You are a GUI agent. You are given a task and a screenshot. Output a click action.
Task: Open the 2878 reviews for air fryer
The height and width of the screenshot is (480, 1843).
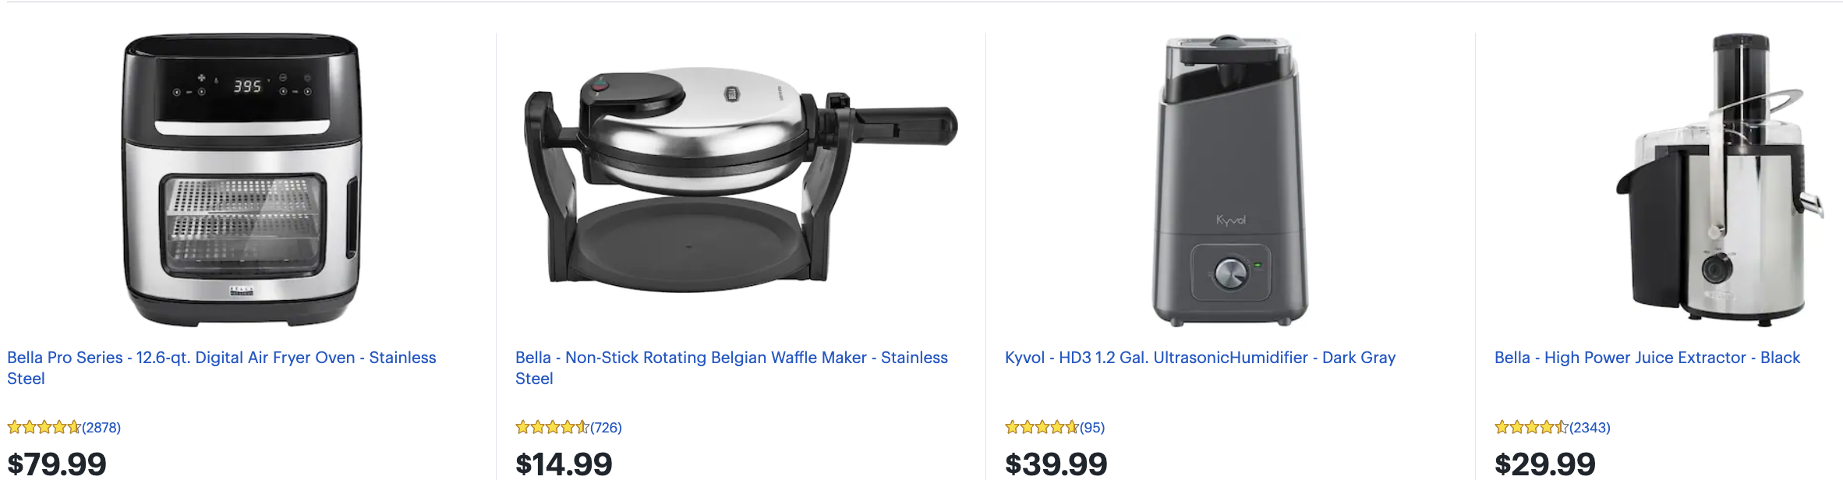tap(101, 428)
